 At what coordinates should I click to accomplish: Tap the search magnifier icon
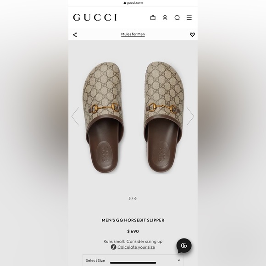[x=177, y=17]
